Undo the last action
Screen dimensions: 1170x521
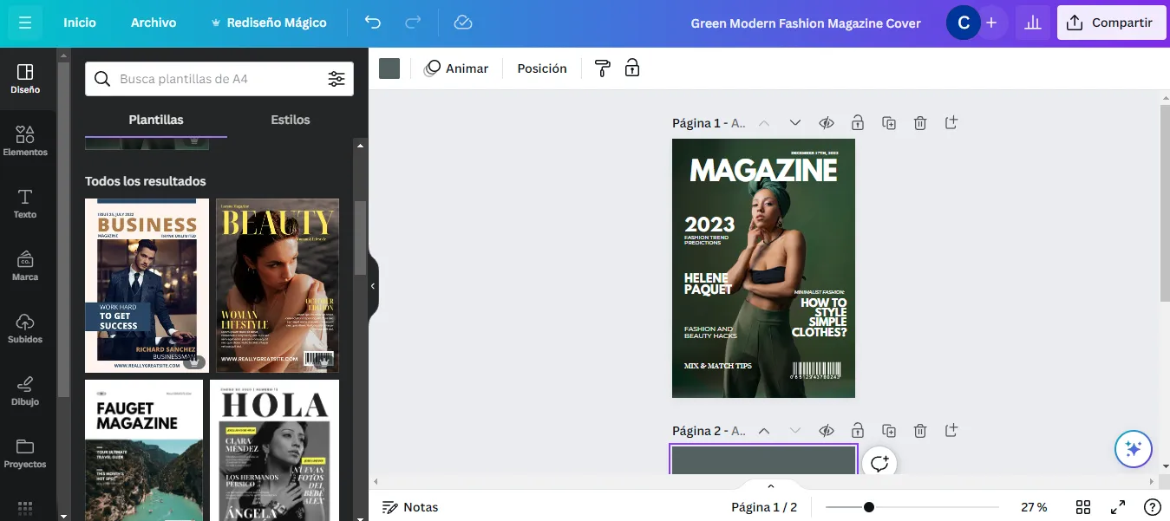click(372, 22)
